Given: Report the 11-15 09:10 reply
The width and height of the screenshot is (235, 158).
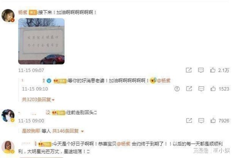Looking at the screenshot, I should click(x=177, y=89).
